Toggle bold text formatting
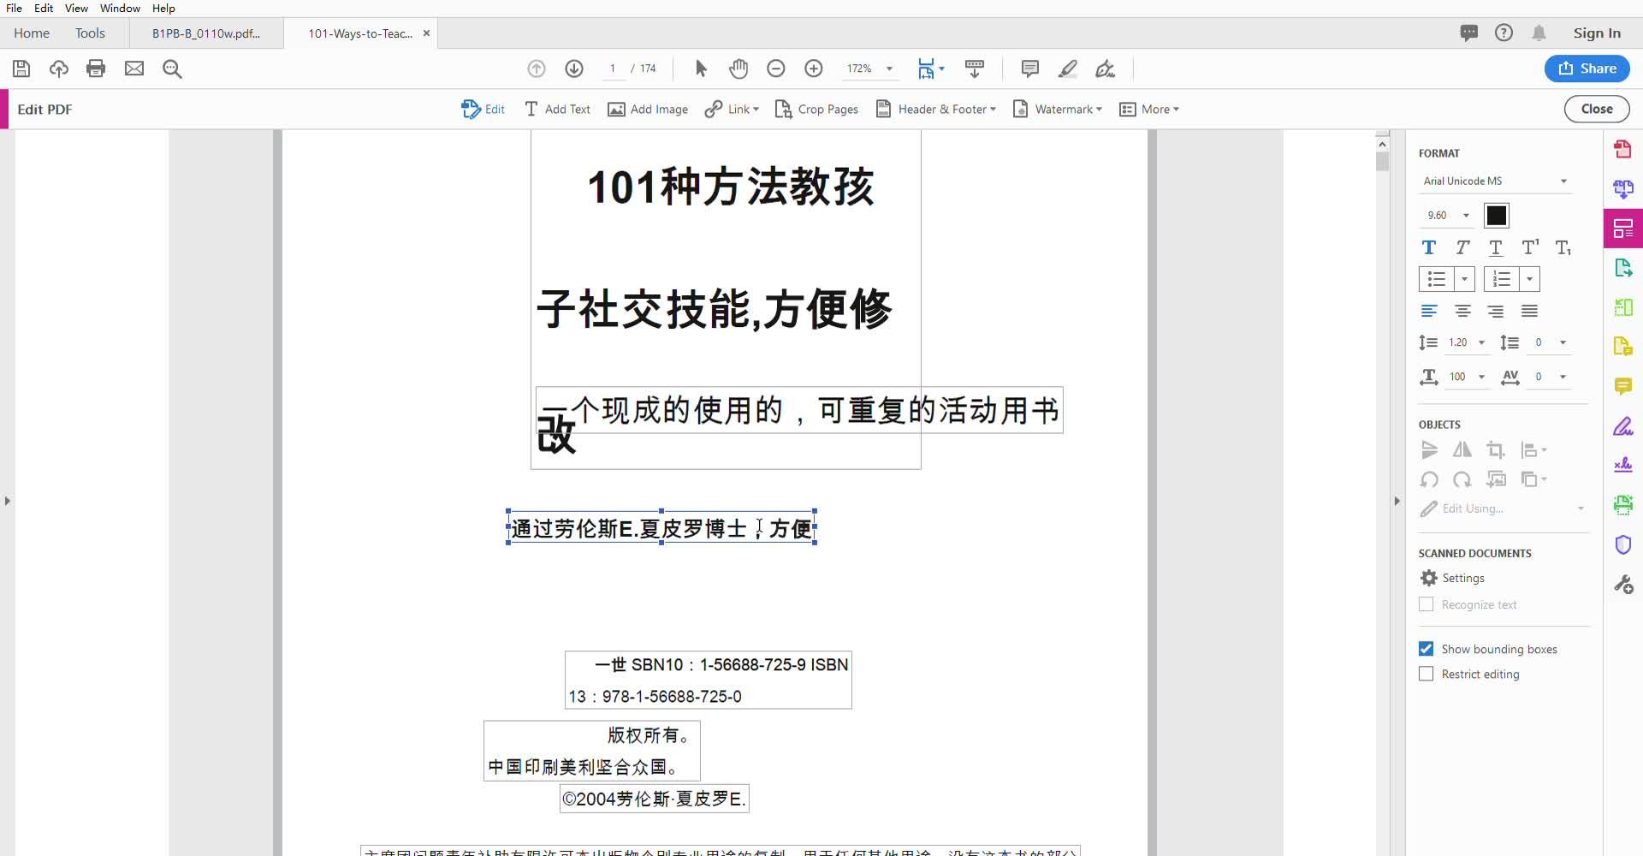The width and height of the screenshot is (1643, 856). [1429, 247]
